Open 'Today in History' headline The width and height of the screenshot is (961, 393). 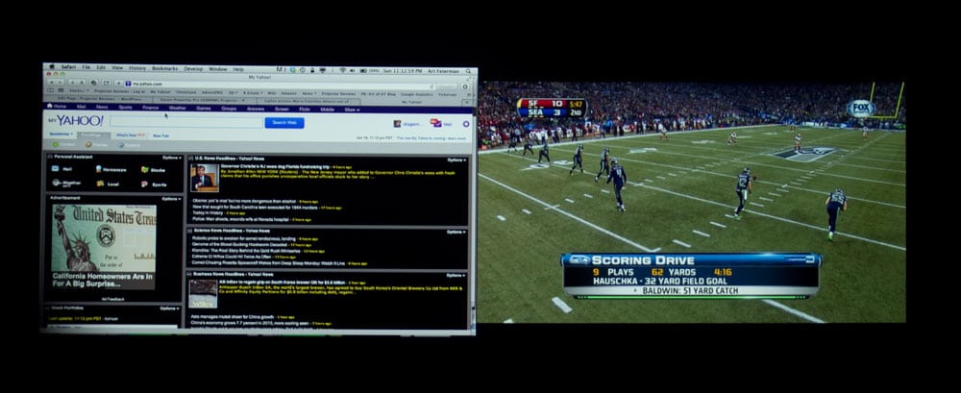click(209, 212)
